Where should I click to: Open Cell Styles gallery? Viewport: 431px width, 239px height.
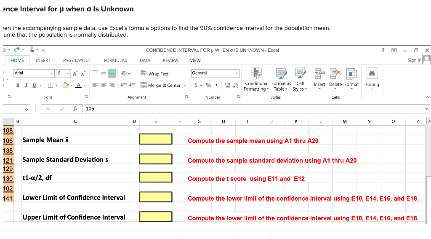point(300,80)
